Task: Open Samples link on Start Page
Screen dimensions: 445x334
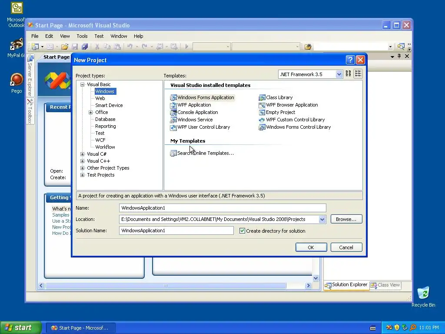Action: point(60,215)
